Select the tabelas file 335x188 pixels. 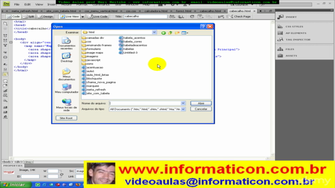[x=127, y=49]
